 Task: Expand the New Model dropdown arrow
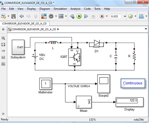[x=9, y=16]
